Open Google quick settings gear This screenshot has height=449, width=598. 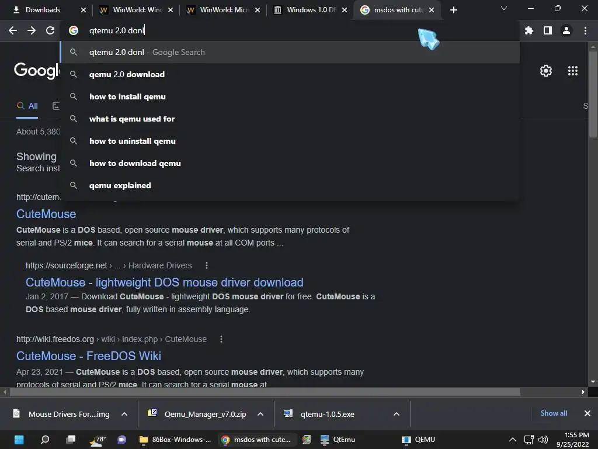point(546,71)
